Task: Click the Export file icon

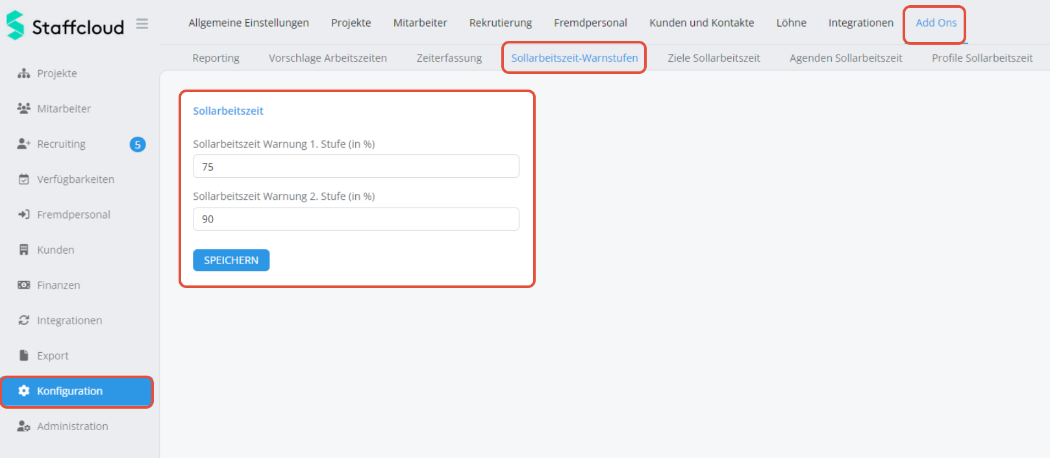Action: point(24,356)
